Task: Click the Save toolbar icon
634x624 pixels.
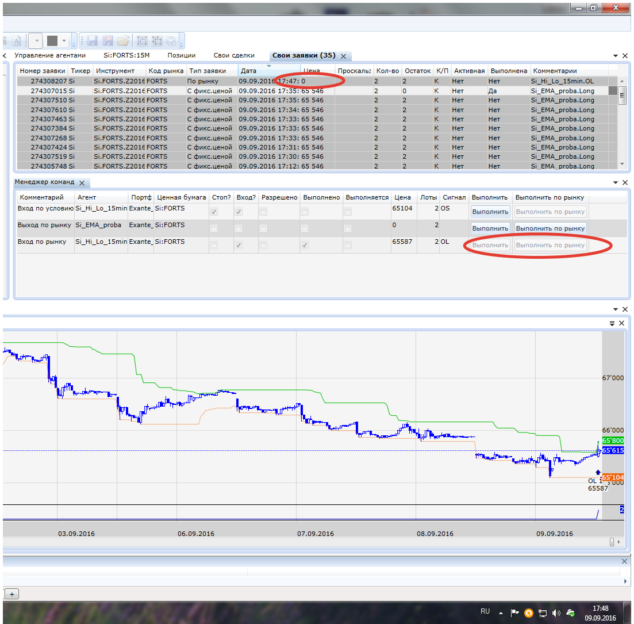Action: pyautogui.click(x=92, y=40)
